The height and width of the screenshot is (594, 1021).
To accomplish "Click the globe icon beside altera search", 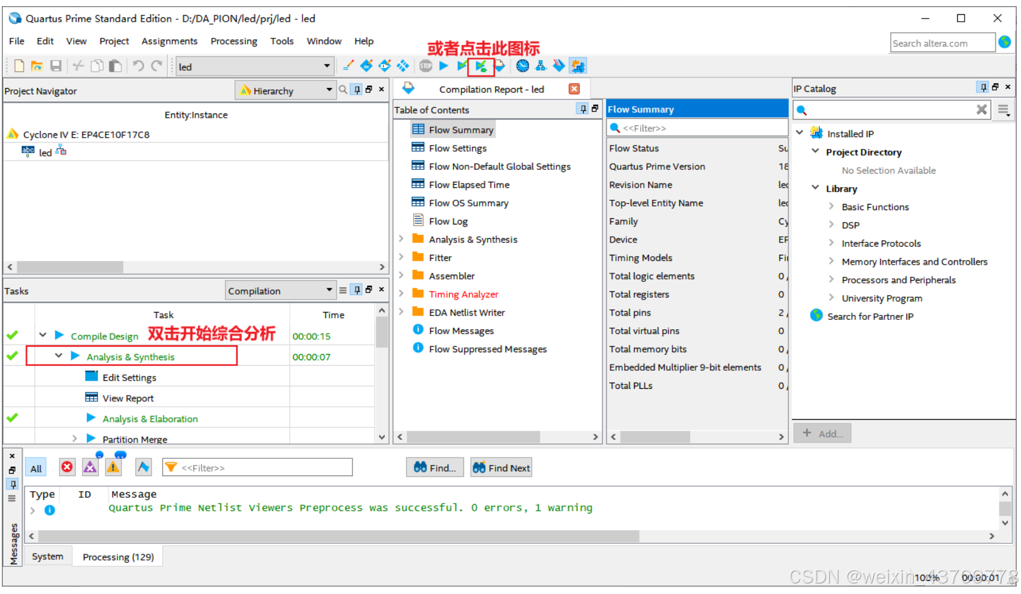I will (x=1005, y=42).
